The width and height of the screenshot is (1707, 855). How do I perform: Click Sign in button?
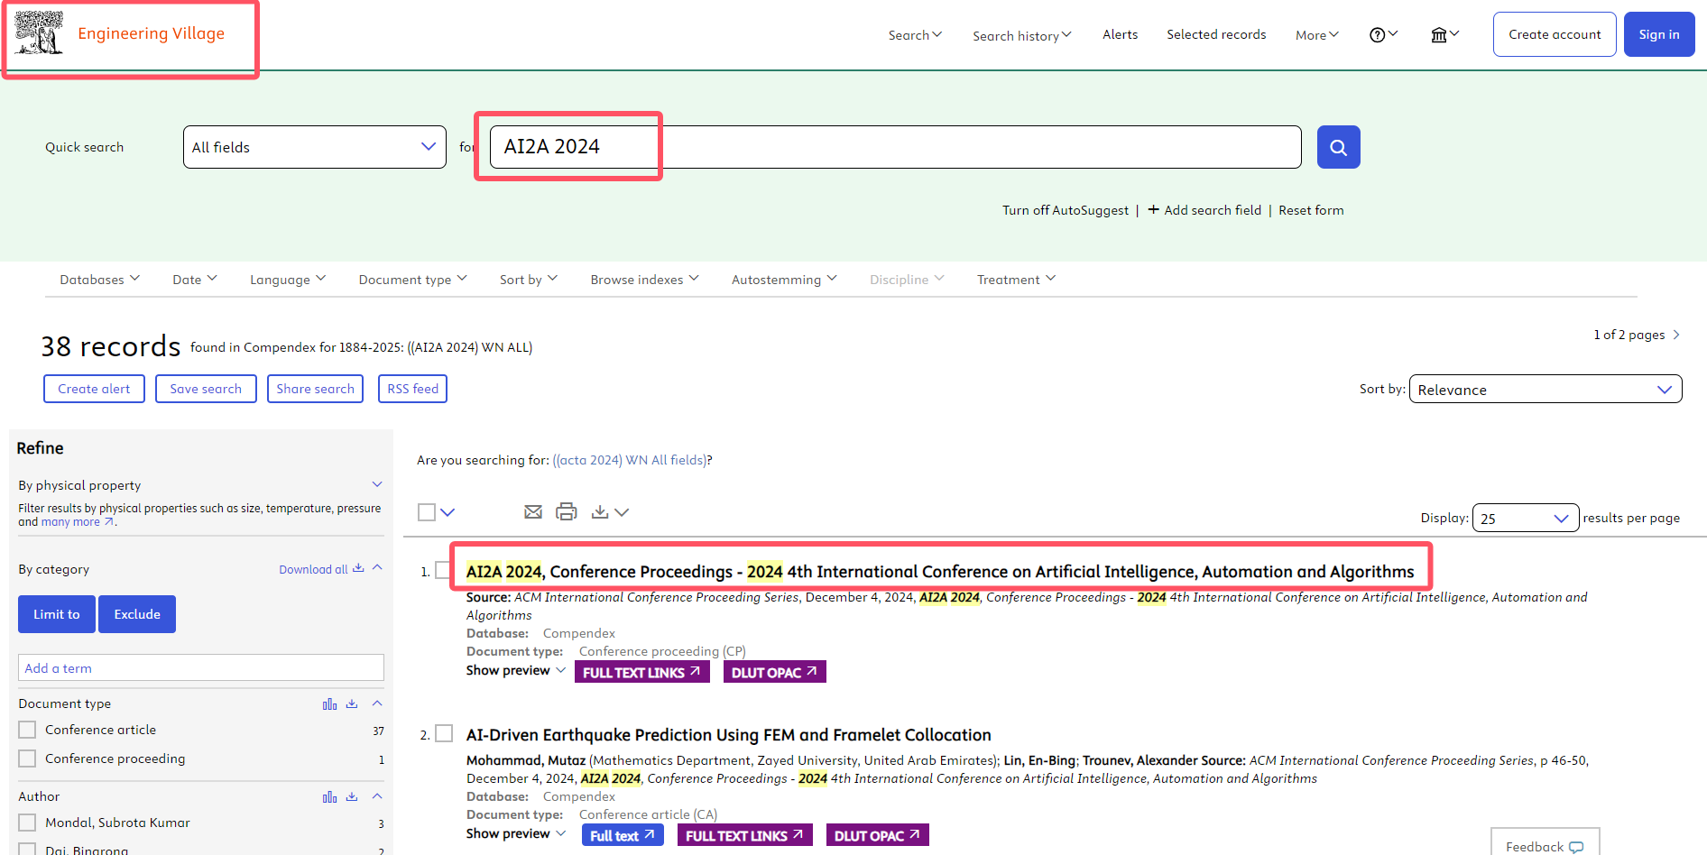(1659, 34)
